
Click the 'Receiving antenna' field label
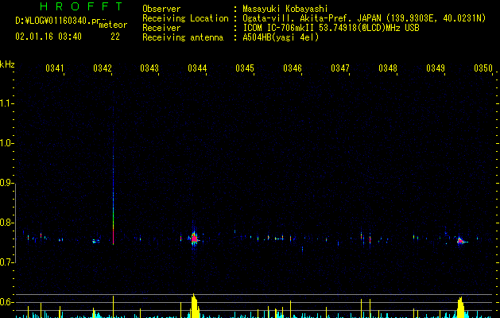tap(183, 37)
